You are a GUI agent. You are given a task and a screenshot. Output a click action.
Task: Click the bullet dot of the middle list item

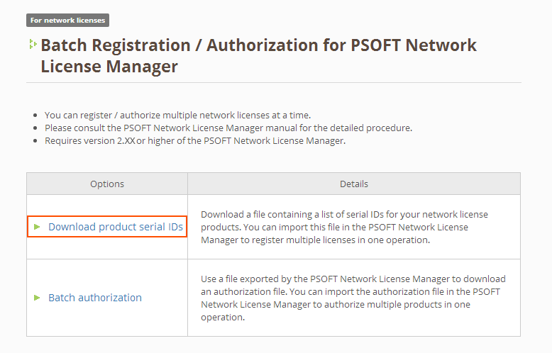[x=35, y=128]
